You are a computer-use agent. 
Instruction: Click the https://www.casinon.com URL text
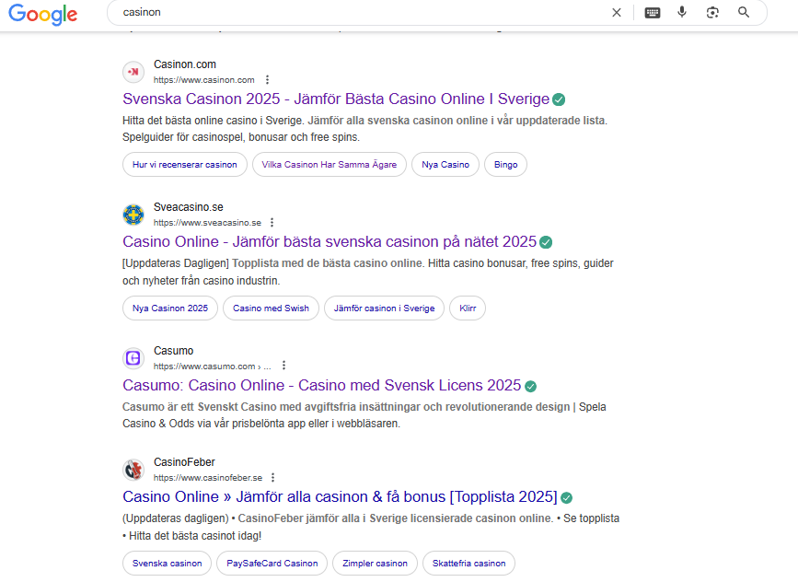(x=204, y=80)
